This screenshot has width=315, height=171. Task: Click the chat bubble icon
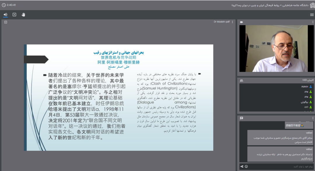pyautogui.click(x=242, y=118)
